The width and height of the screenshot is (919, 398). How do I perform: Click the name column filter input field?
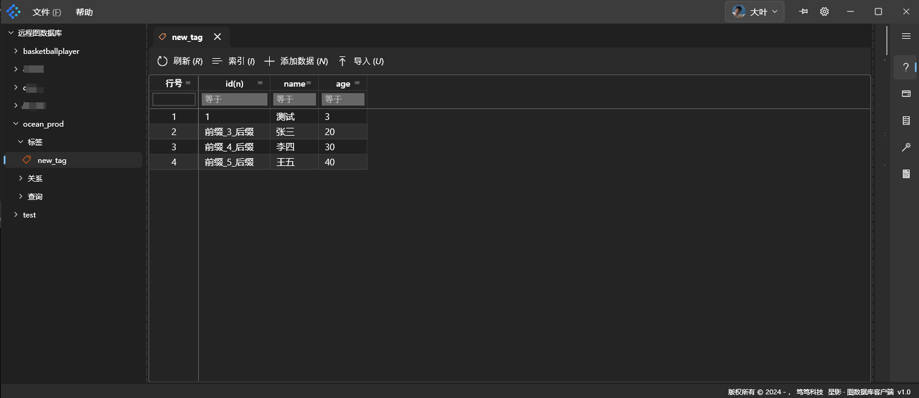(295, 99)
